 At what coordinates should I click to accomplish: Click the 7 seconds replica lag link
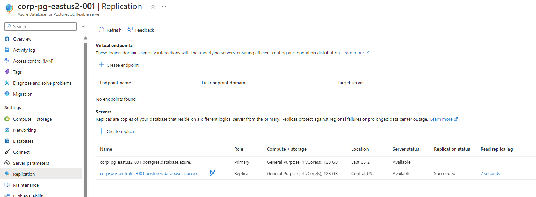point(490,174)
